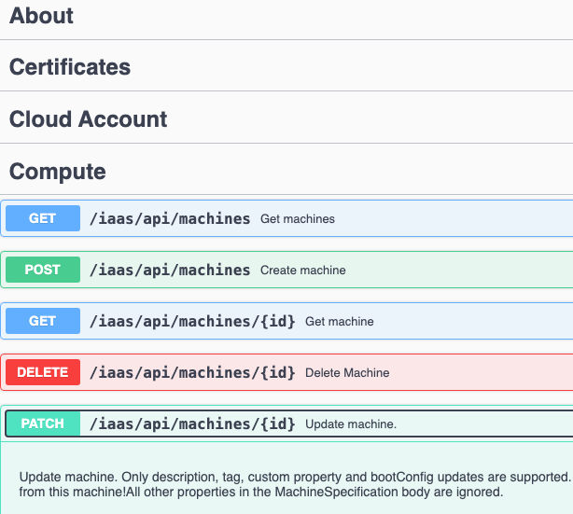573x514 pixels.
Task: Open the DELETE /iaas/api/machines/{id} path link
Action: point(192,372)
